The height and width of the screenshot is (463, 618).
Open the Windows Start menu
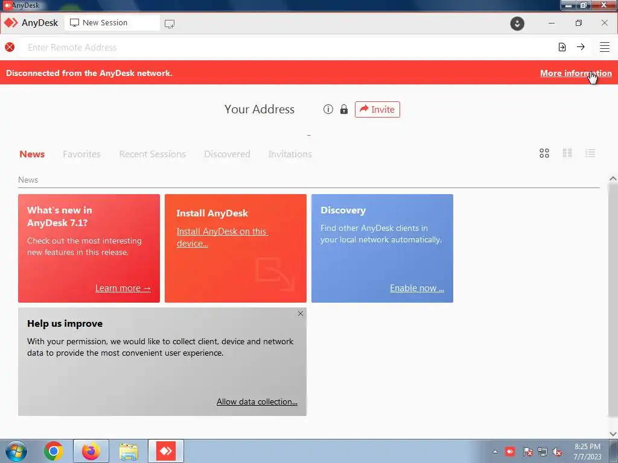tap(16, 451)
